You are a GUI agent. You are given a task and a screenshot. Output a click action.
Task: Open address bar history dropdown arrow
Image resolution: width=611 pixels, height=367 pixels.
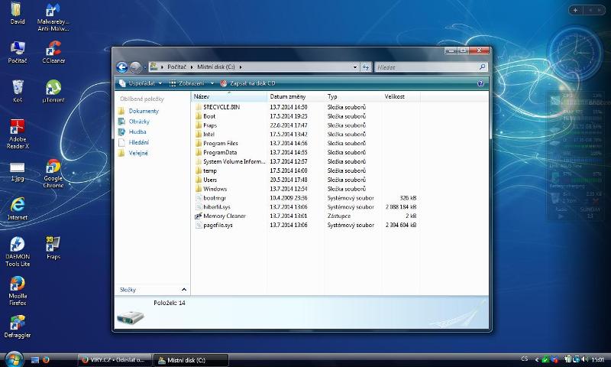pyautogui.click(x=355, y=67)
